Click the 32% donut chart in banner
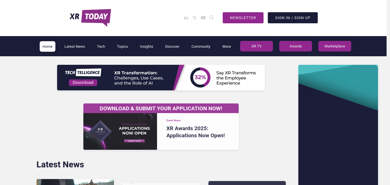This screenshot has width=390, height=185. [x=200, y=77]
